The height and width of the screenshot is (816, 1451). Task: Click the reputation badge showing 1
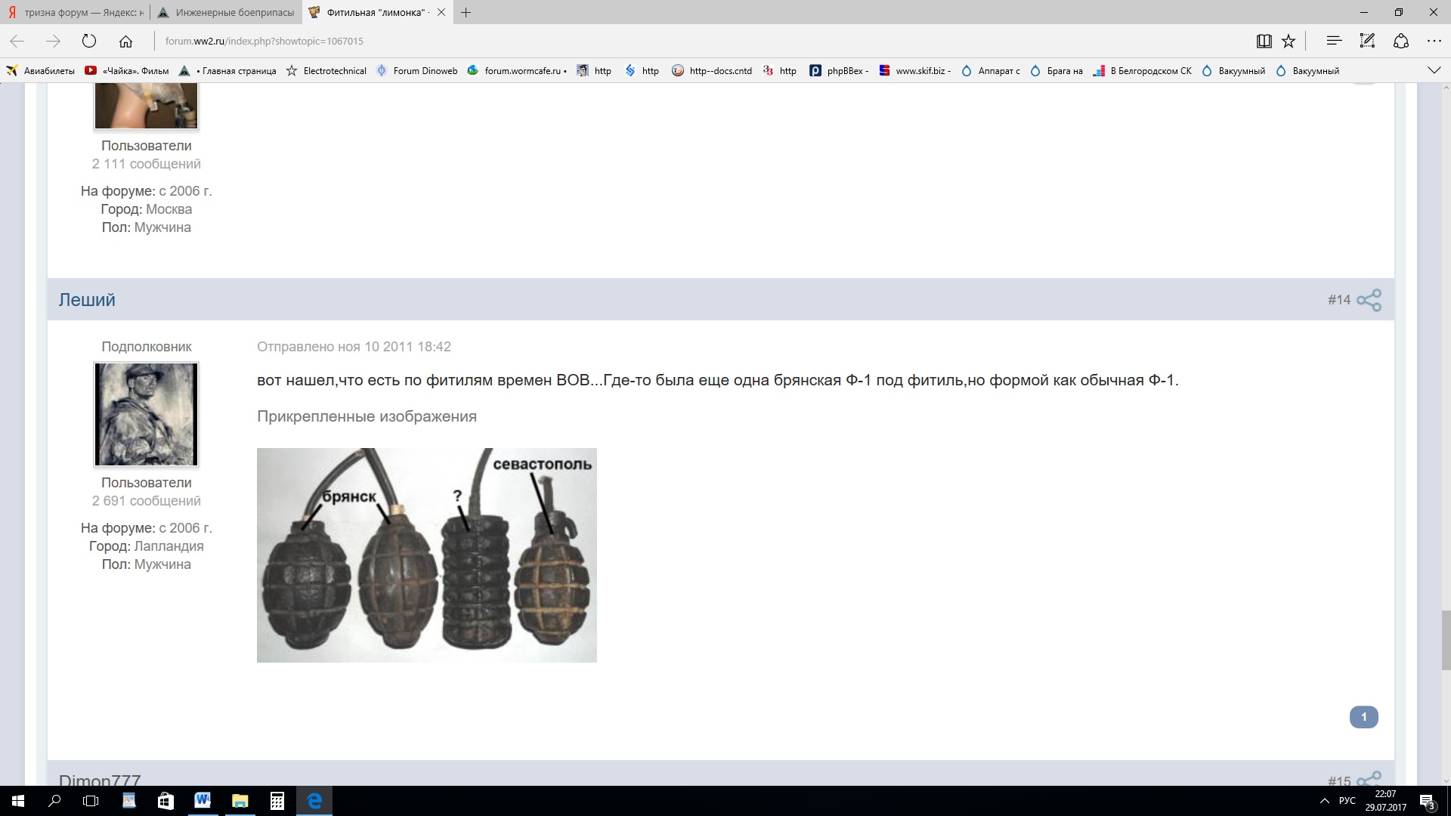pos(1363,717)
